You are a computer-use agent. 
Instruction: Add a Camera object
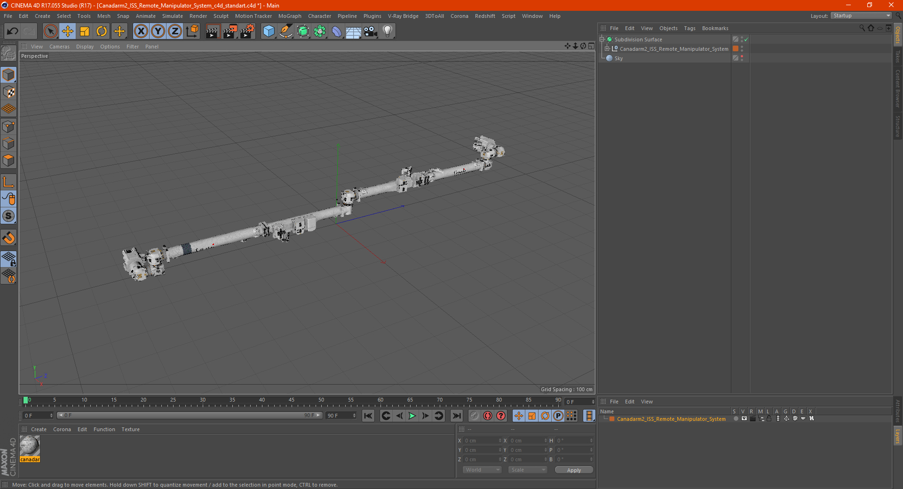[x=371, y=32]
